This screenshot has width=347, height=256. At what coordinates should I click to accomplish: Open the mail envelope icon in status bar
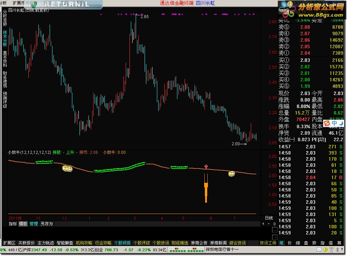(x=319, y=250)
